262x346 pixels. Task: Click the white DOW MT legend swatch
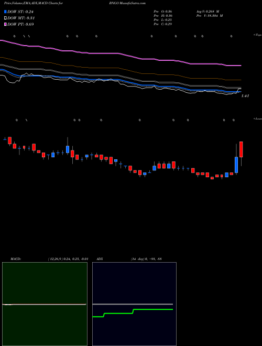pos(5,18)
